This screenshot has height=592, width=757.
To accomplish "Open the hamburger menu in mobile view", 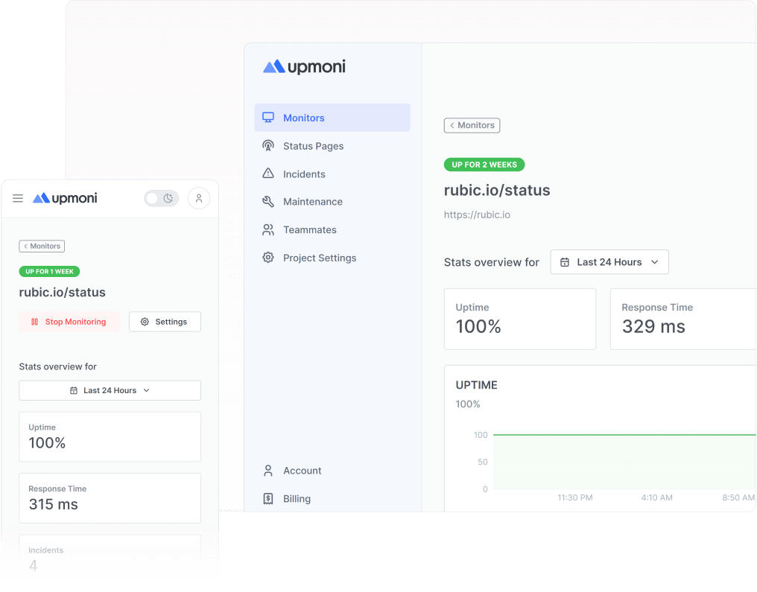I will (x=18, y=198).
